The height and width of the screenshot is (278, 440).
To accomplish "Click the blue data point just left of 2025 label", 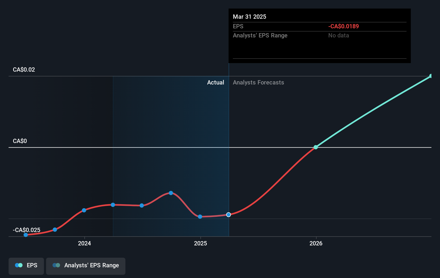I will click(200, 217).
